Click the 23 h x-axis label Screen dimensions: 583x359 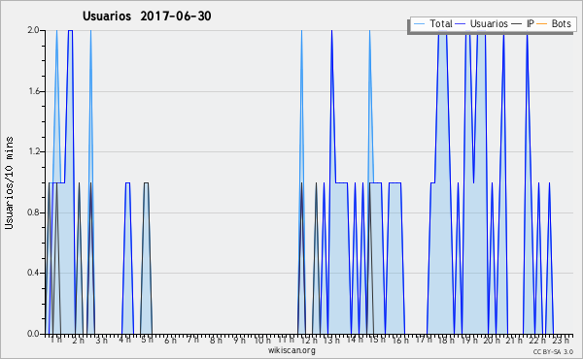tap(561, 340)
